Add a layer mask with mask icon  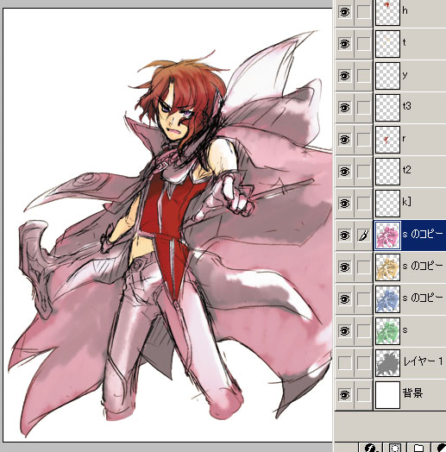(x=395, y=448)
